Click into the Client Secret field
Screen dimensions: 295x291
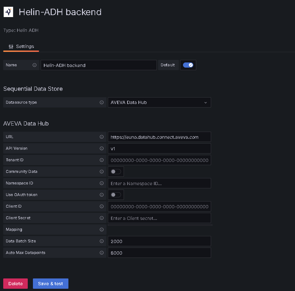pos(159,218)
